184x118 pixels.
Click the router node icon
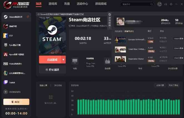click(x=107, y=61)
